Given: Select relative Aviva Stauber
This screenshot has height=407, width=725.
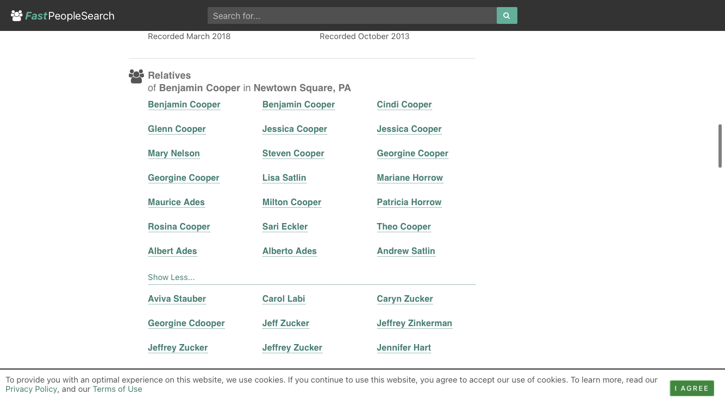Looking at the screenshot, I should [177, 299].
